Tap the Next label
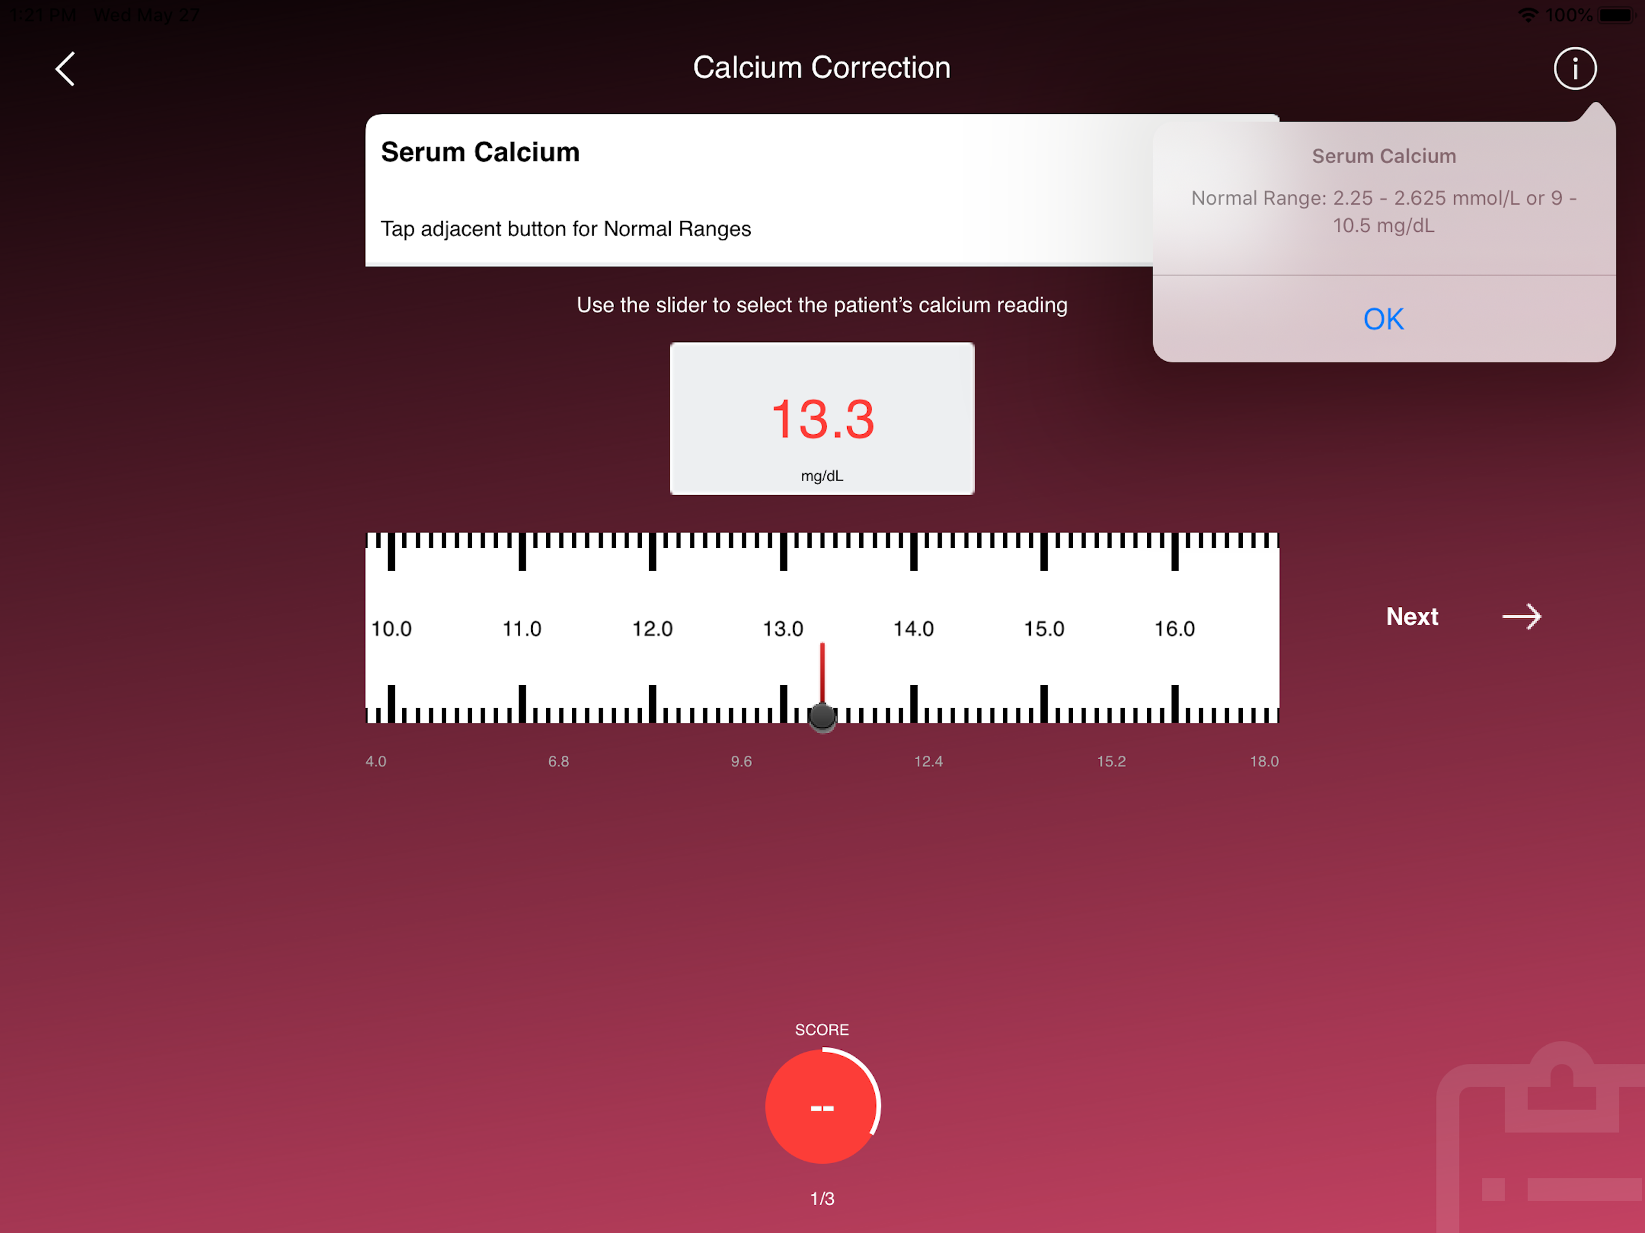This screenshot has height=1233, width=1645. (1411, 616)
